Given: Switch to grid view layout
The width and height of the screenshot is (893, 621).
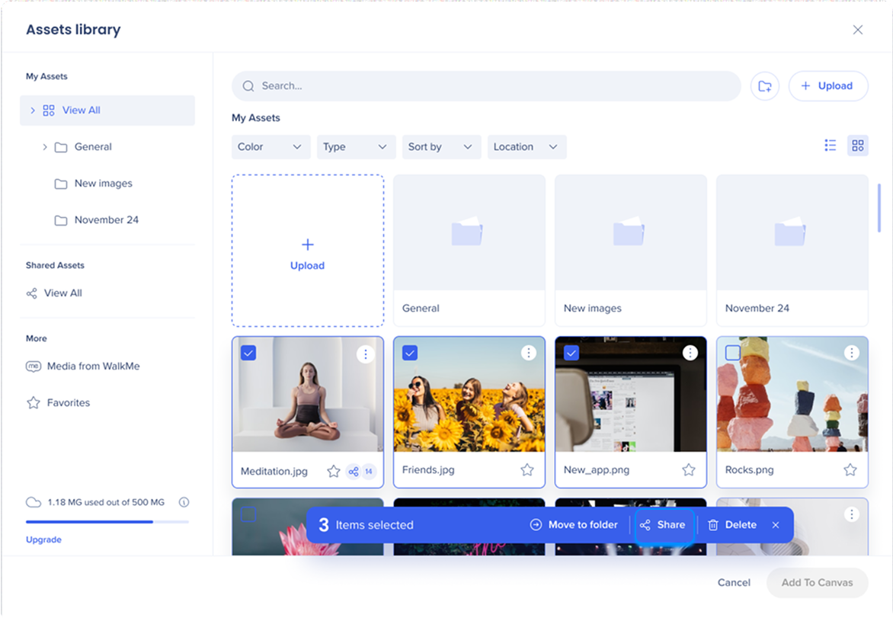Looking at the screenshot, I should 858,146.
